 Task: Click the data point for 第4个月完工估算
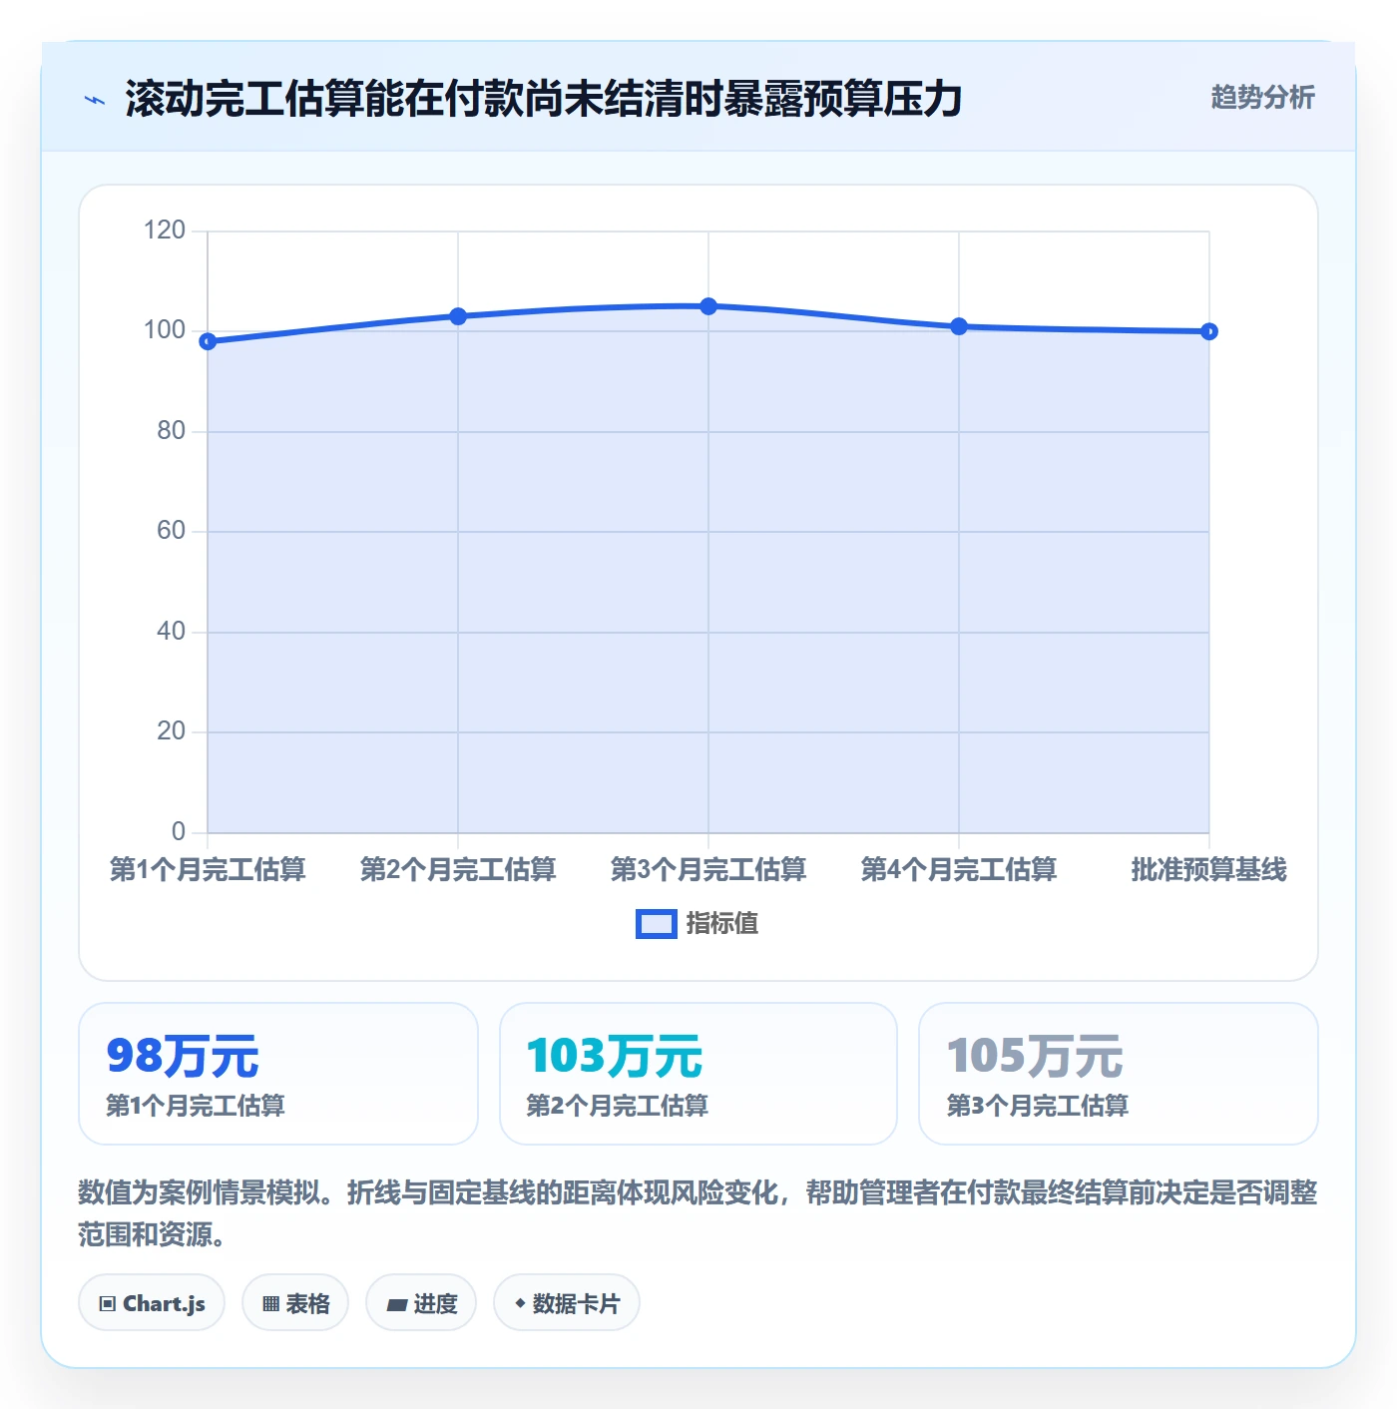pos(959,326)
